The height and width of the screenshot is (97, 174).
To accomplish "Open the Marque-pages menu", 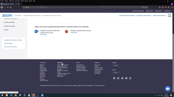I will [x=24, y=1].
